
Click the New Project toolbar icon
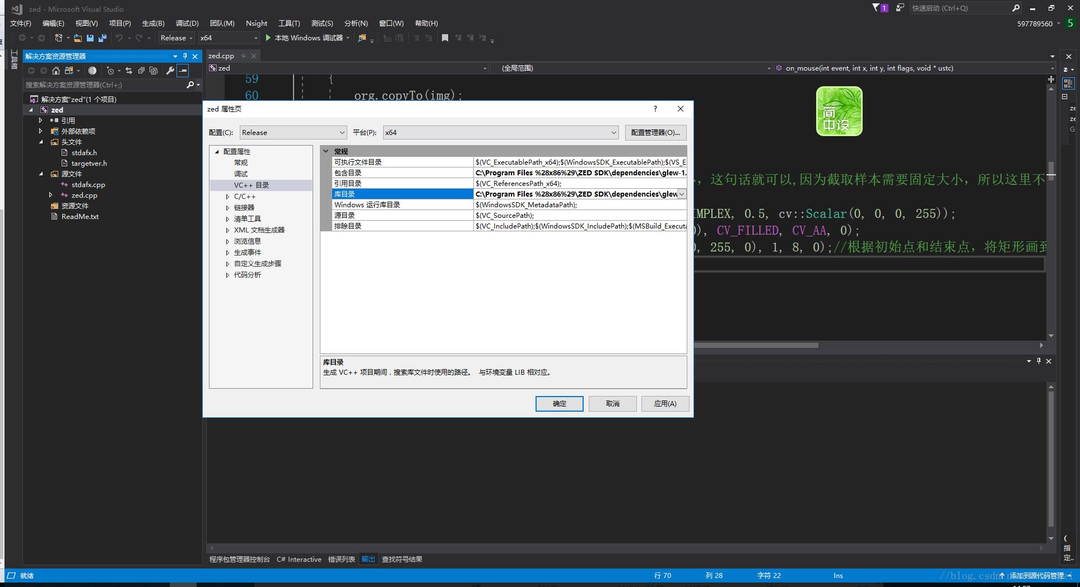(58, 38)
